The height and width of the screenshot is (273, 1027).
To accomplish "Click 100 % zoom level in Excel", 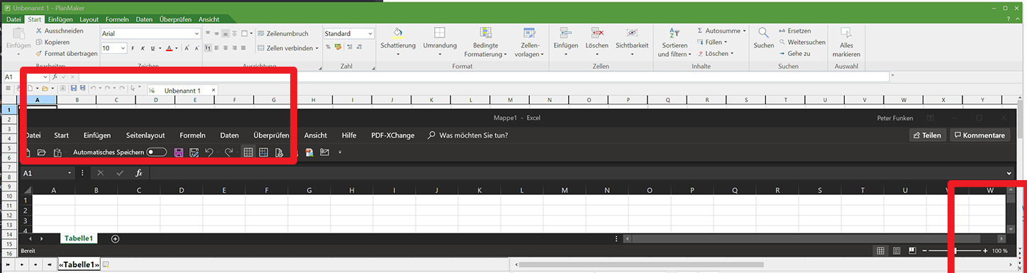I will point(999,251).
